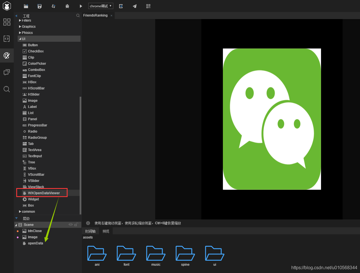This screenshot has width=360, height=273.
Task: Select the Image component in UI list
Action: coord(33,101)
